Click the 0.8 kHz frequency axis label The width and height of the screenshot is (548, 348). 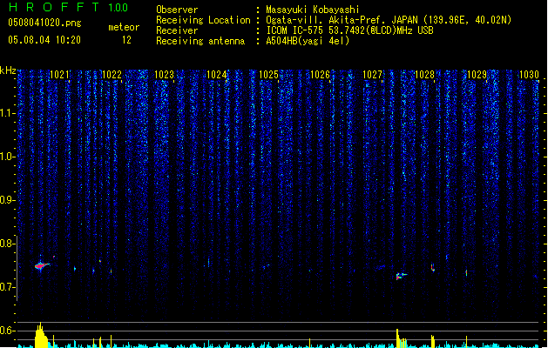(x=7, y=244)
